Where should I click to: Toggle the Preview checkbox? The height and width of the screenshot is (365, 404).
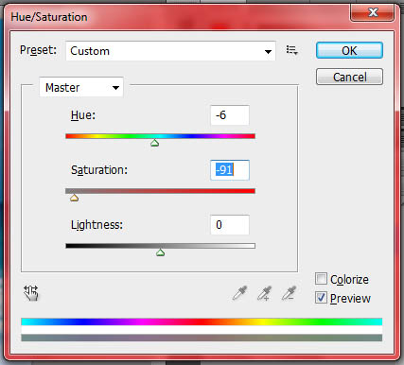coord(321,298)
